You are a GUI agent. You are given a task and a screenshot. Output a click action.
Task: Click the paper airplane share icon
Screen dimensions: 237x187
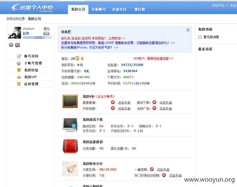(70, 169)
